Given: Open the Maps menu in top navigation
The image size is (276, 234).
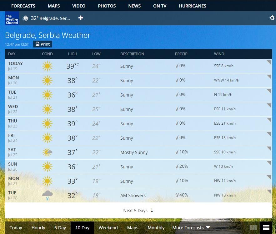Looking at the screenshot, I should click(x=54, y=6).
